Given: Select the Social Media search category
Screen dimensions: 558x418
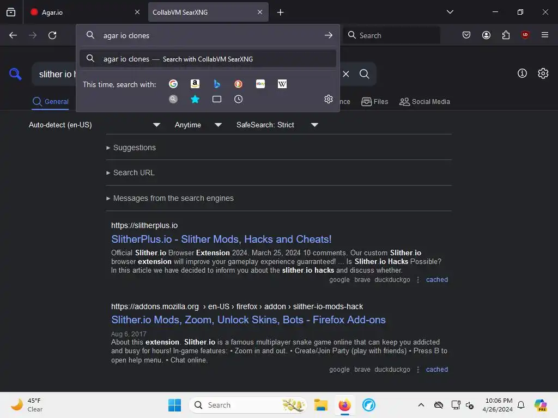Looking at the screenshot, I should (x=424, y=102).
